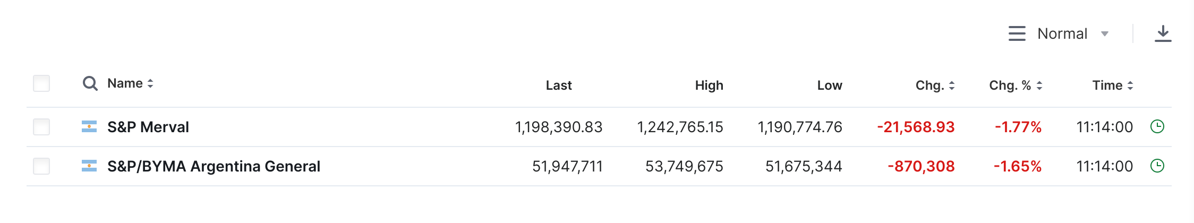Click time 11:14:00 in Argentina General row
The height and width of the screenshot is (223, 1194).
[x=1104, y=166]
